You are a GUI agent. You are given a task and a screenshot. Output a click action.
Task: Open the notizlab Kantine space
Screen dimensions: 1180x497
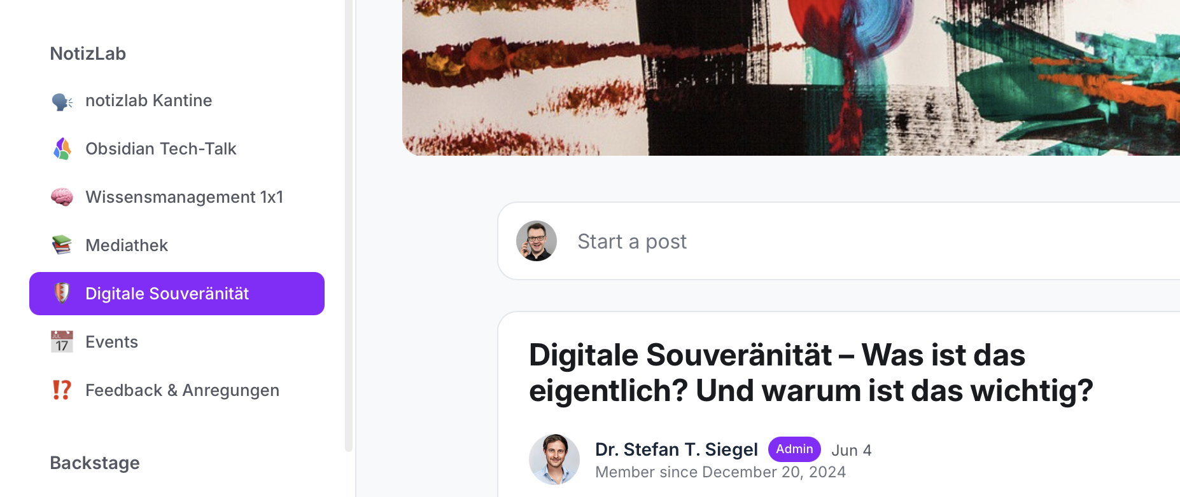coord(177,100)
